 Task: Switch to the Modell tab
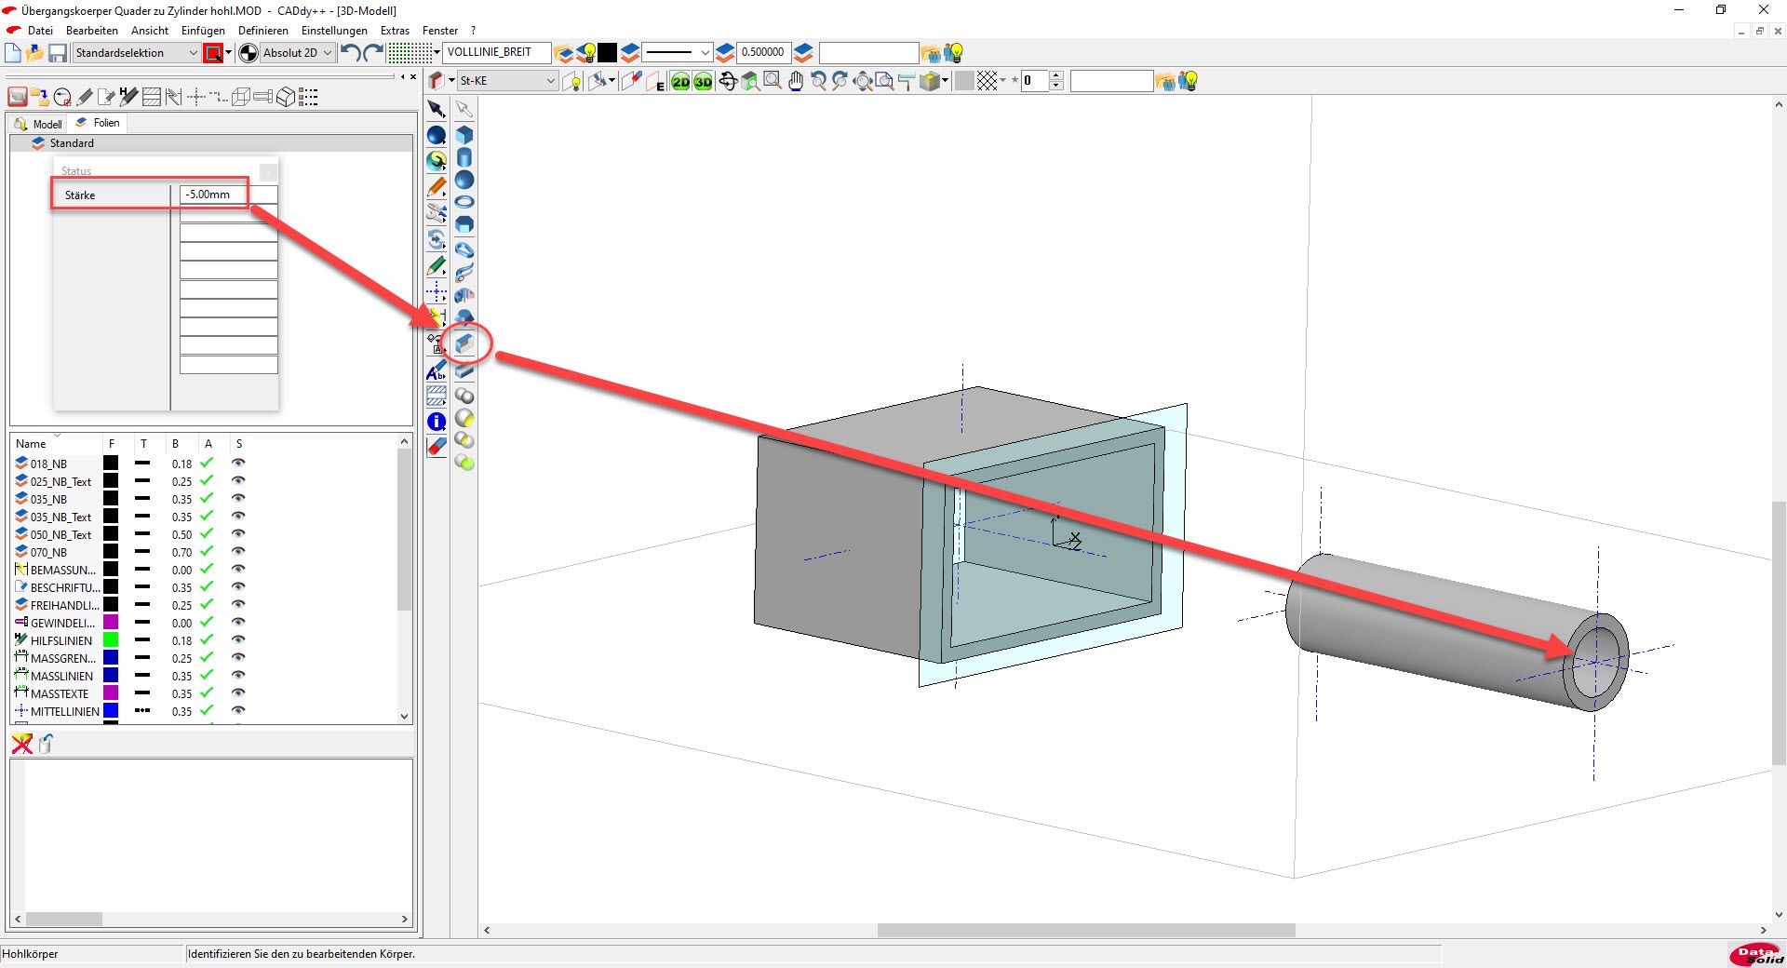click(x=38, y=124)
